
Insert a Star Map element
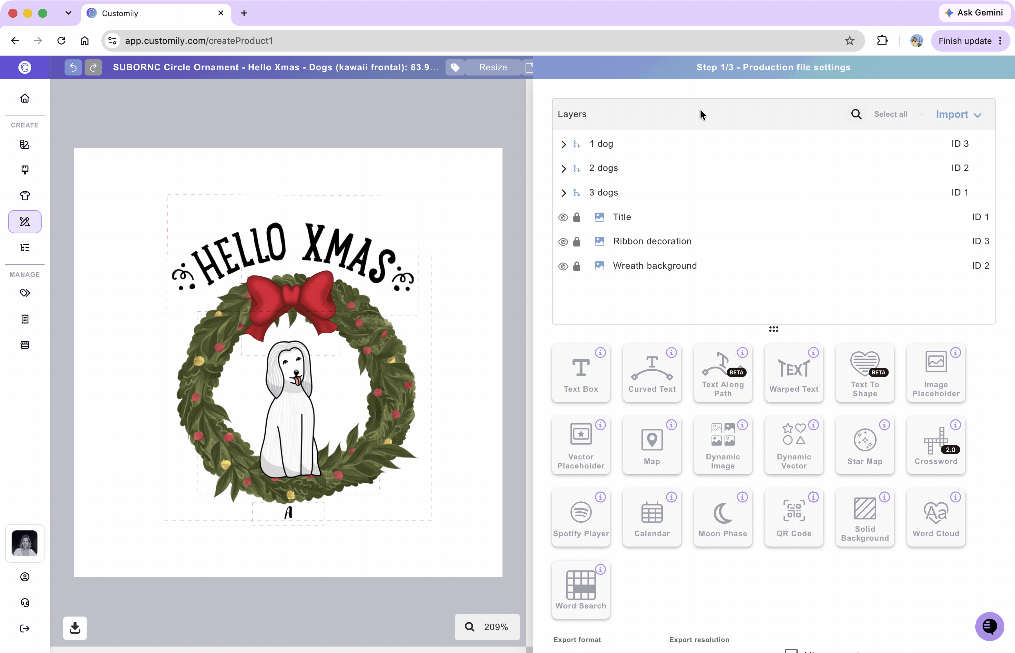tap(865, 445)
